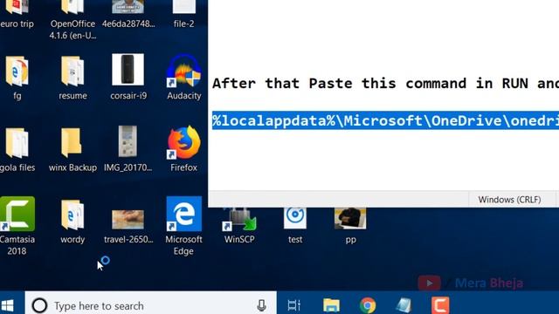This screenshot has width=559, height=314.
Task: Click the 'After that Paste this command' text line
Action: tap(385, 84)
